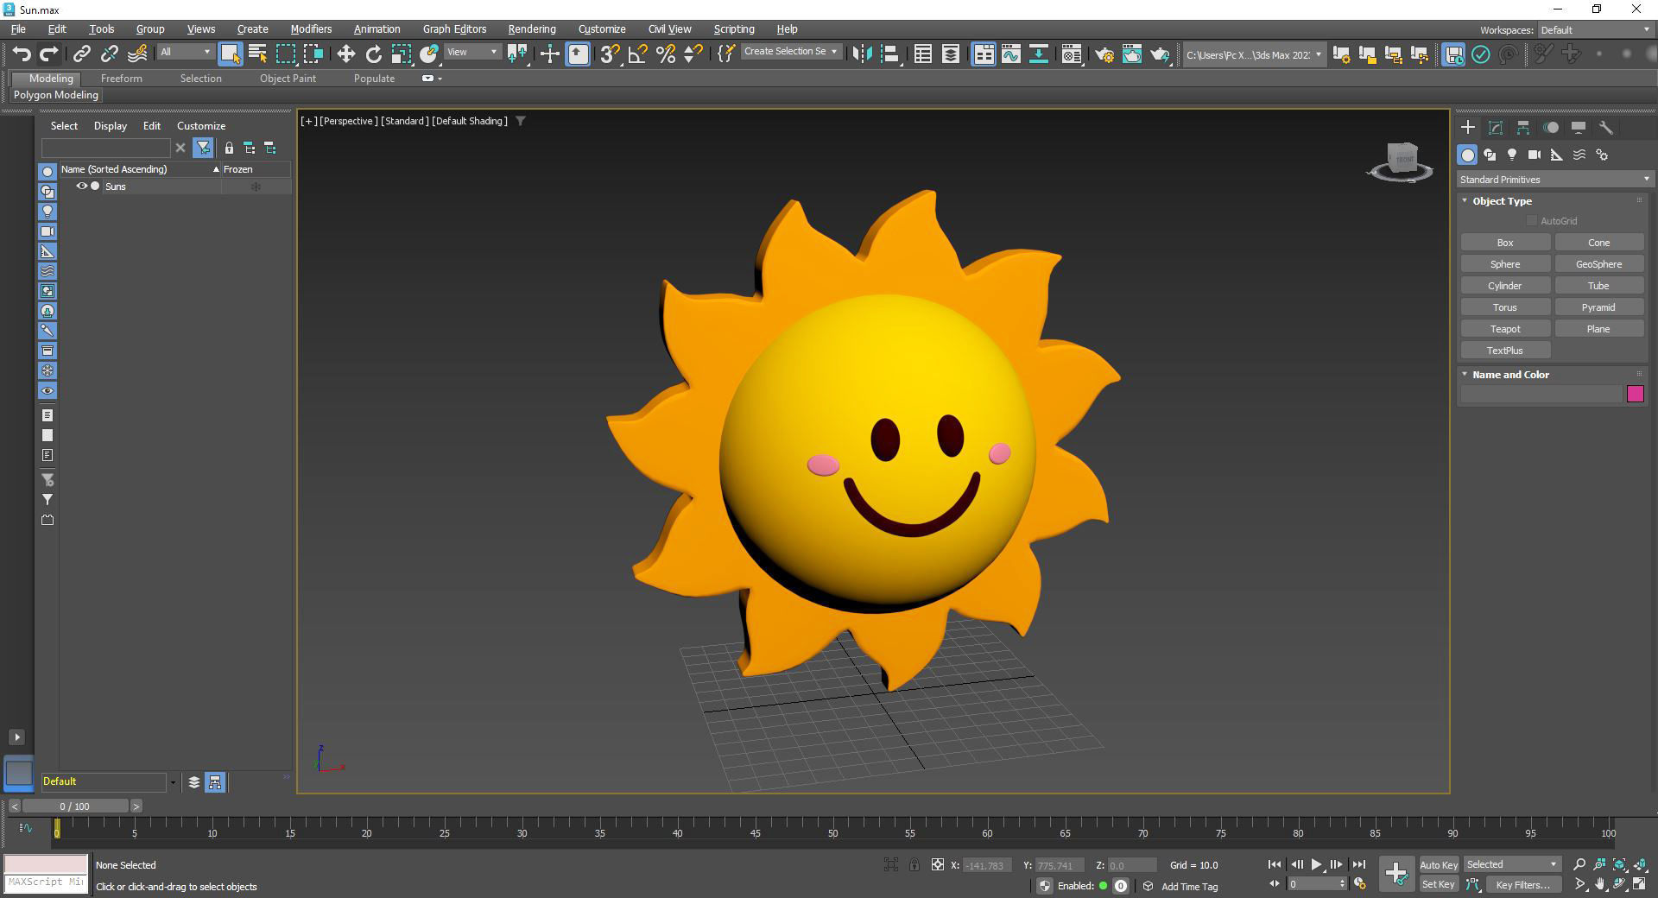The height and width of the screenshot is (898, 1658).
Task: Switch to Space Warps category
Action: 1579,155
